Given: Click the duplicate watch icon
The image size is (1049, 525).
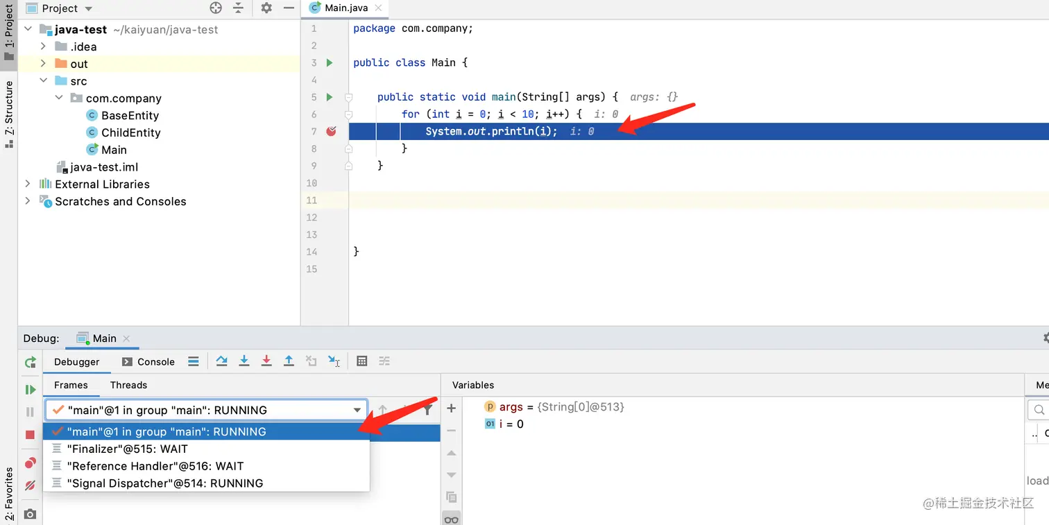Looking at the screenshot, I should coord(451,497).
